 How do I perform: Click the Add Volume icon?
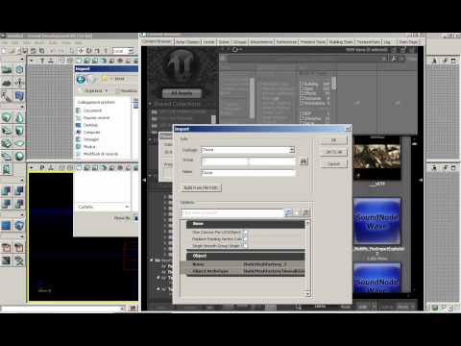coord(19,225)
